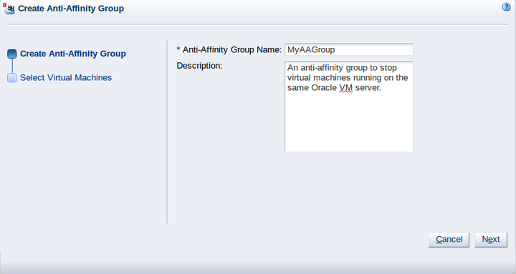Click the Anti-Affinity Group Name field

(x=349, y=49)
